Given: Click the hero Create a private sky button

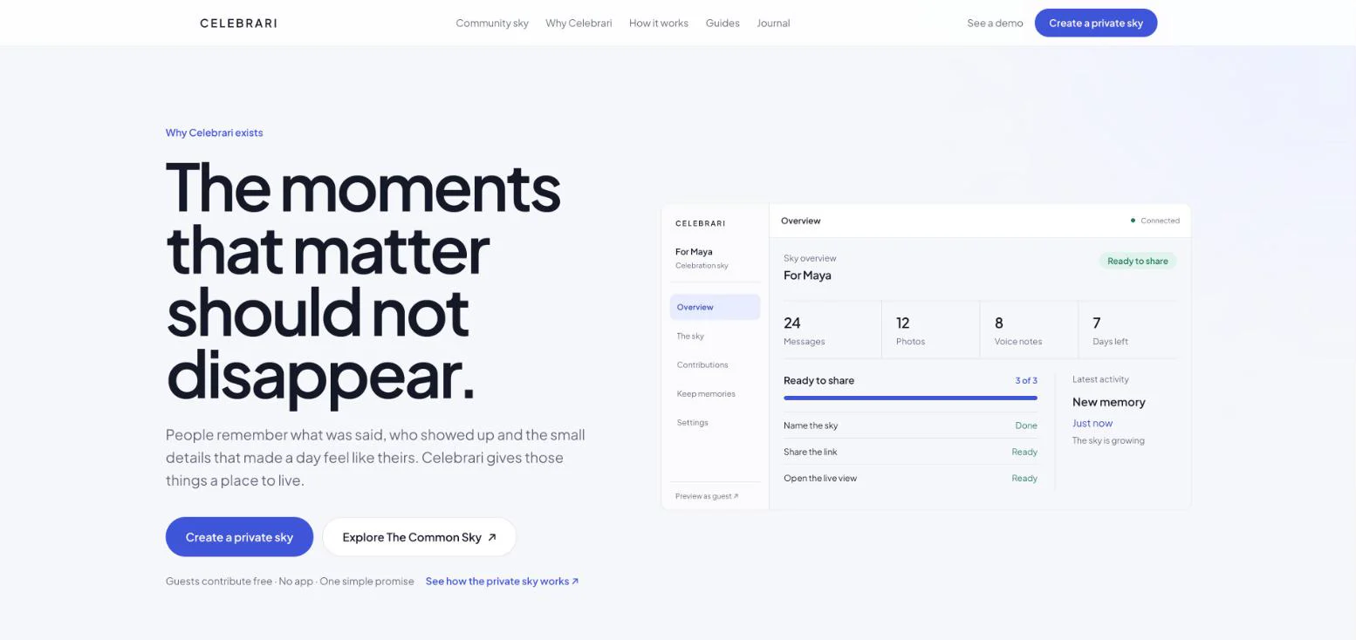Looking at the screenshot, I should click(239, 537).
